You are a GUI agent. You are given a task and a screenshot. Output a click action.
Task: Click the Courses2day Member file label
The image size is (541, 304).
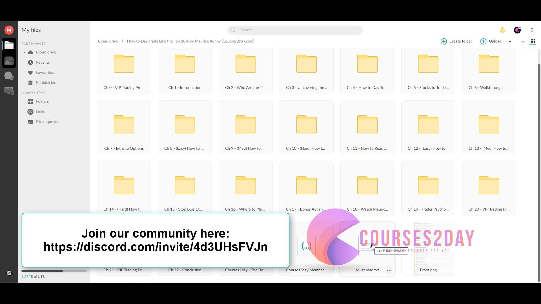[x=307, y=270]
